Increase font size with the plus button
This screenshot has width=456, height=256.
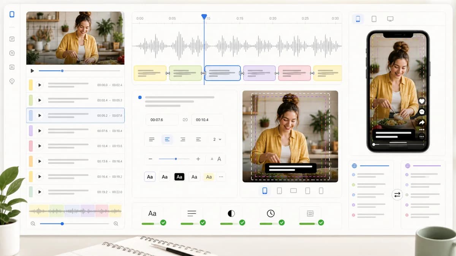click(198, 159)
